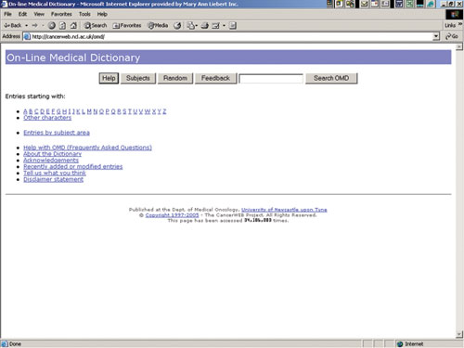Click the On-Line Medical Dictionary heading

(73, 58)
